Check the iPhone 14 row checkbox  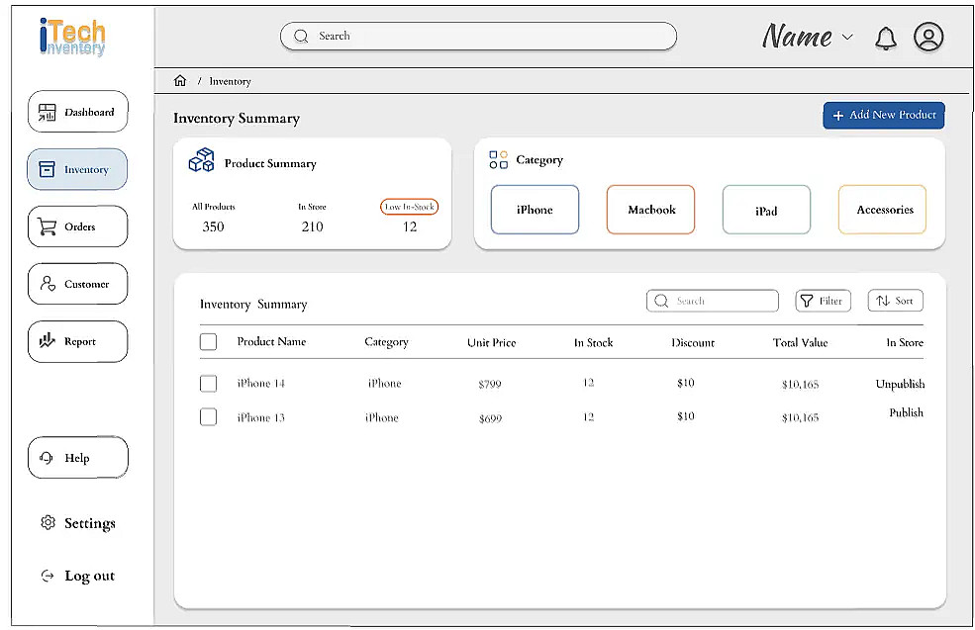coord(208,384)
